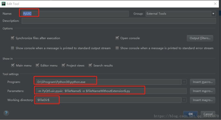Toggle the Open console checkbox

pos(117,38)
